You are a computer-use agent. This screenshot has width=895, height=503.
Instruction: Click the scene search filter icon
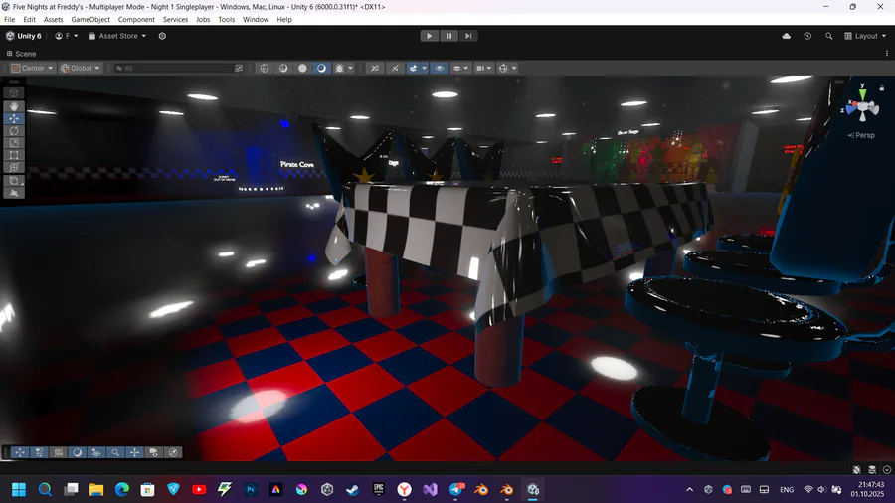click(239, 68)
